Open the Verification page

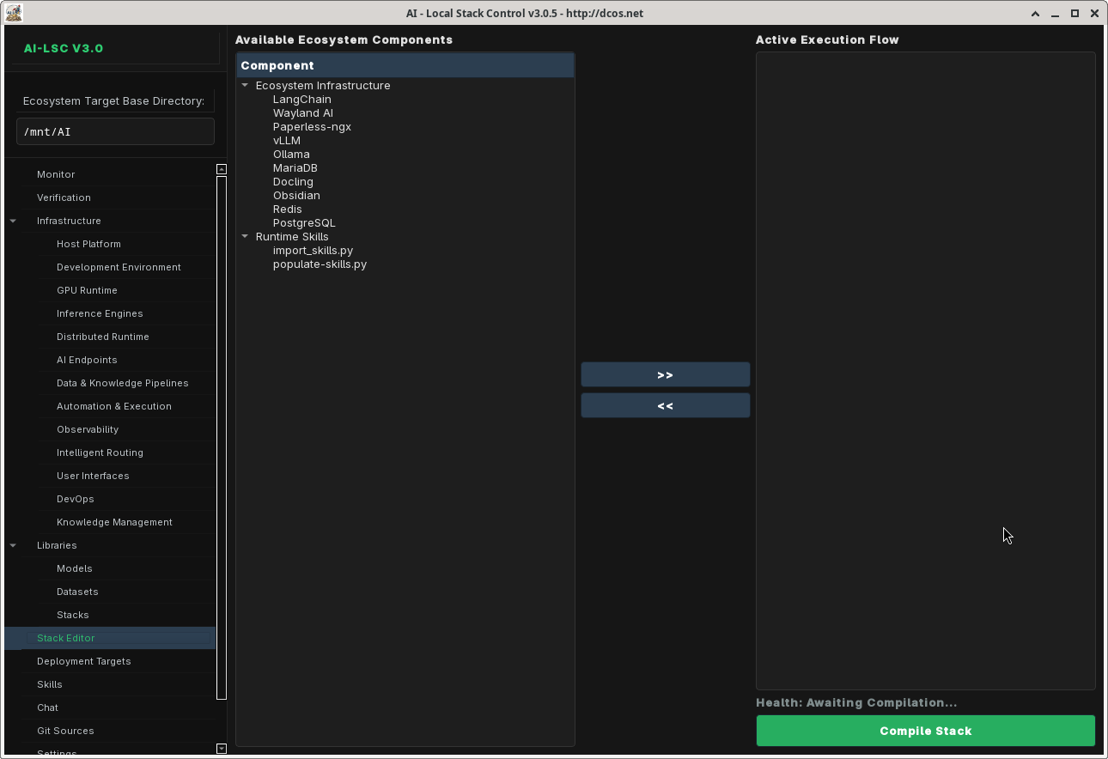click(64, 197)
